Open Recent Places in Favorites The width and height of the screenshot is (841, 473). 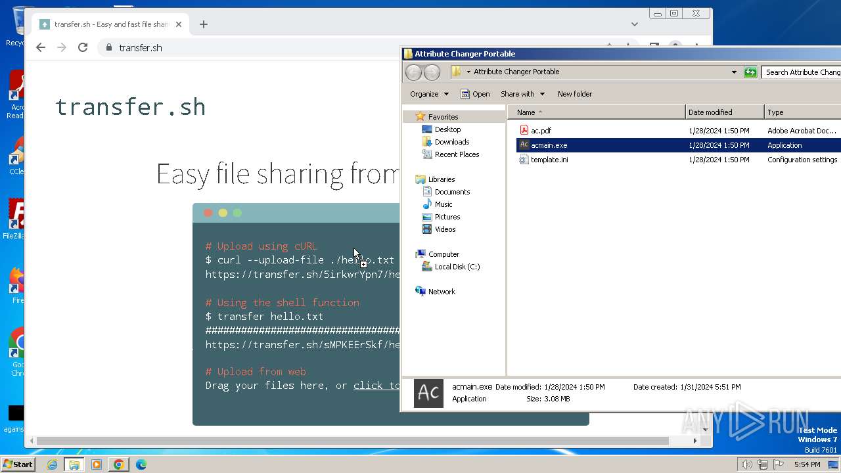coord(457,154)
